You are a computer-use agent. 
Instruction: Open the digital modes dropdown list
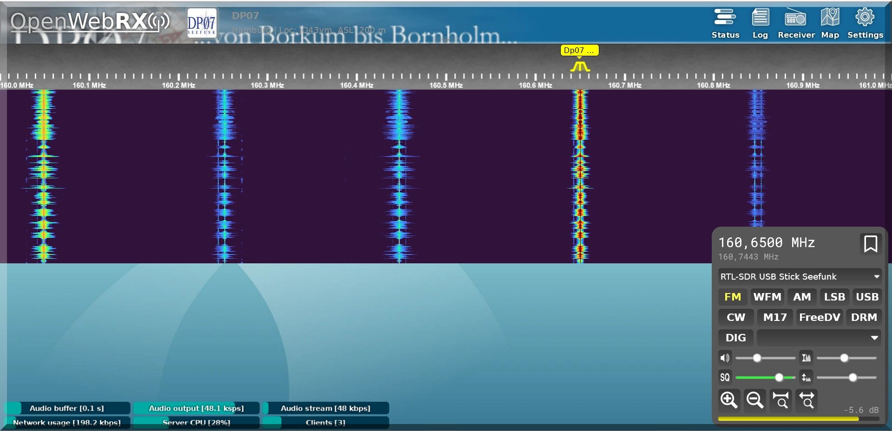[x=819, y=338]
